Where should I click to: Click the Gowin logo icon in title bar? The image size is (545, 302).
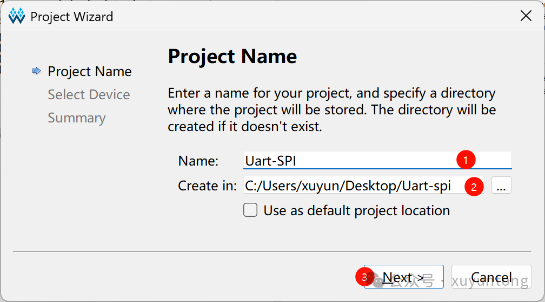(x=17, y=16)
